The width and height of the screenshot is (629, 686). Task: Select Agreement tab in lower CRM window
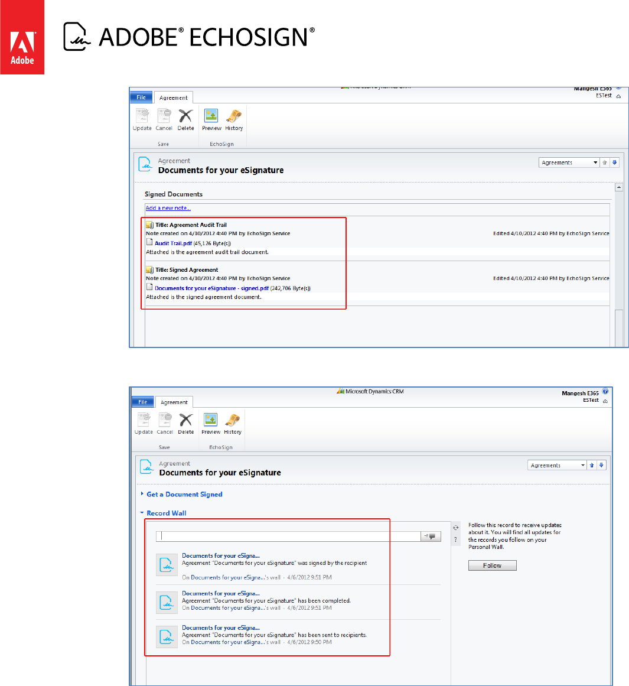point(174,402)
